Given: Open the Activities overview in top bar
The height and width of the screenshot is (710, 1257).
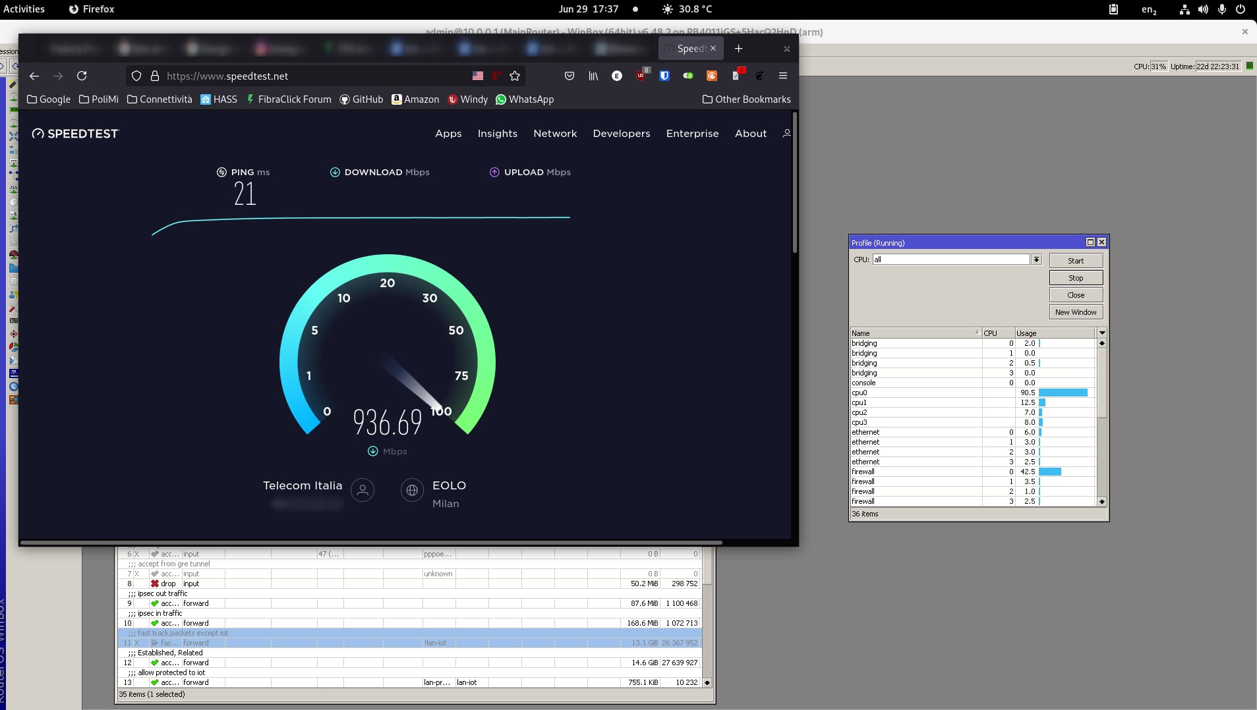Looking at the screenshot, I should (24, 9).
